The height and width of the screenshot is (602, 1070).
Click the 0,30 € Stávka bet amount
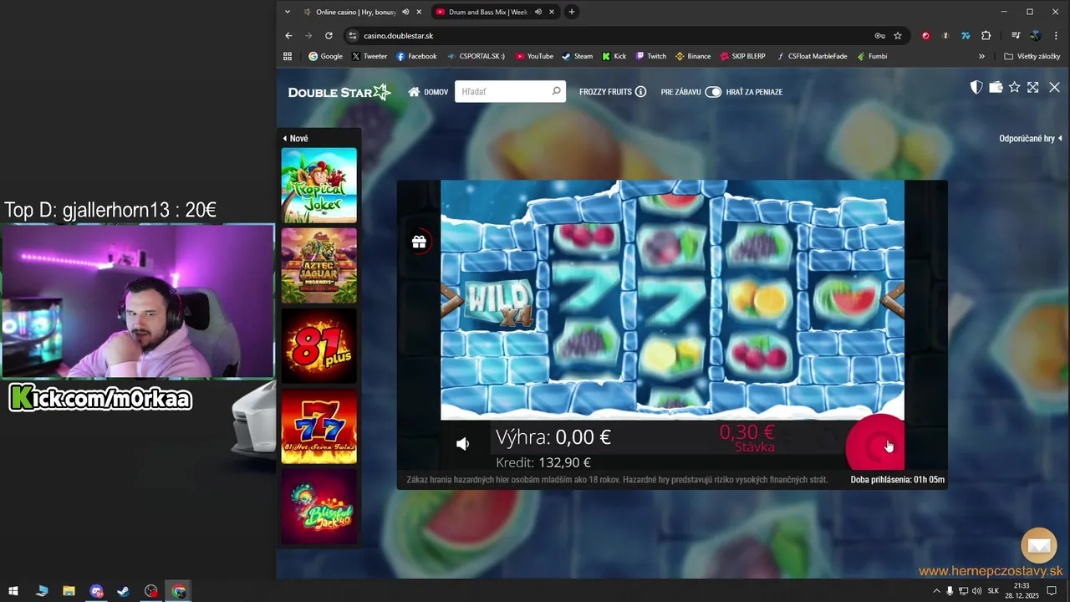pos(747,437)
